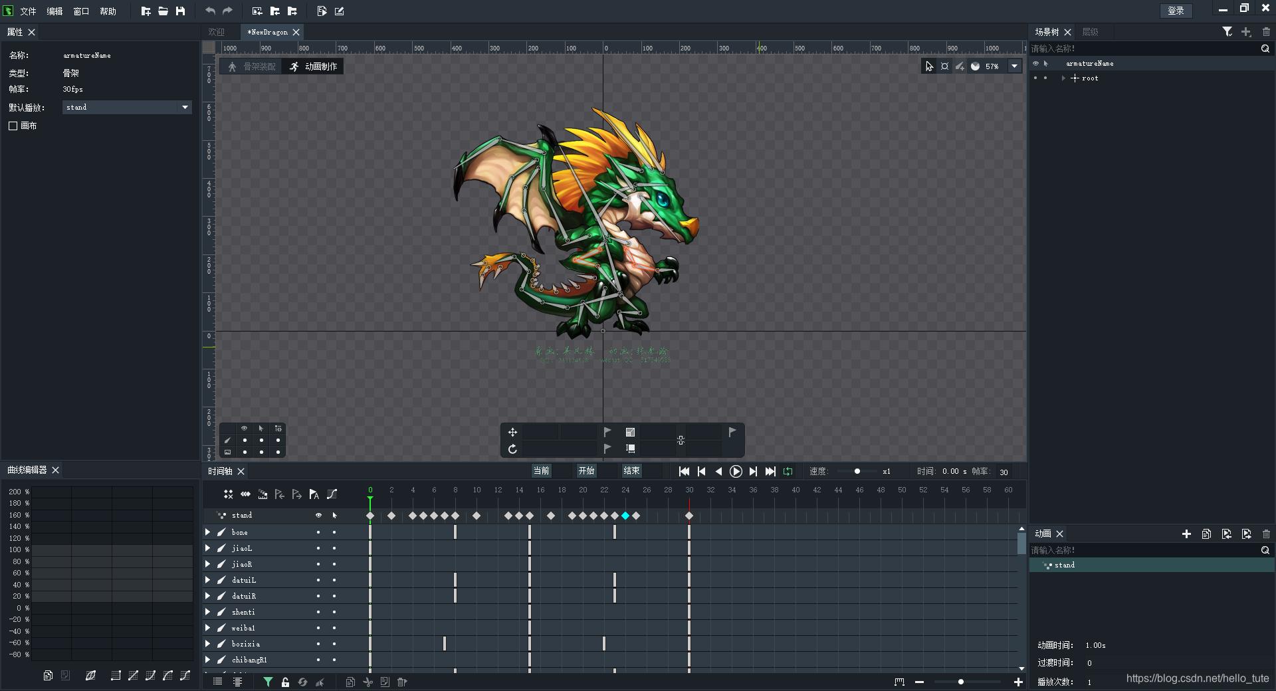Add new item in scene tree panel
Image resolution: width=1276 pixels, height=691 pixels.
(1246, 32)
